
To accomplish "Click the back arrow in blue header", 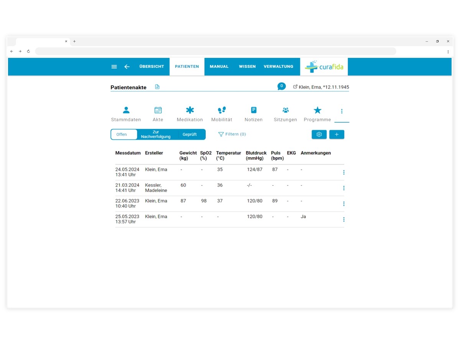I will point(127,67).
